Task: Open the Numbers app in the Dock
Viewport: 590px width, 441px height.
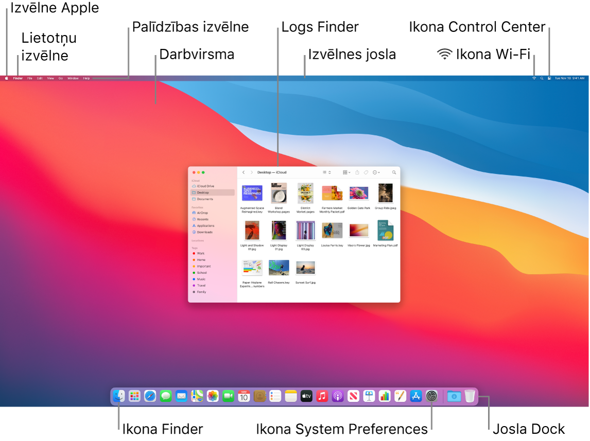Action: (385, 396)
